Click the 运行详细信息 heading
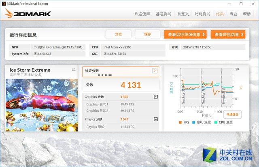Image resolution: width=259 pixels, height=167 pixels. point(23,35)
